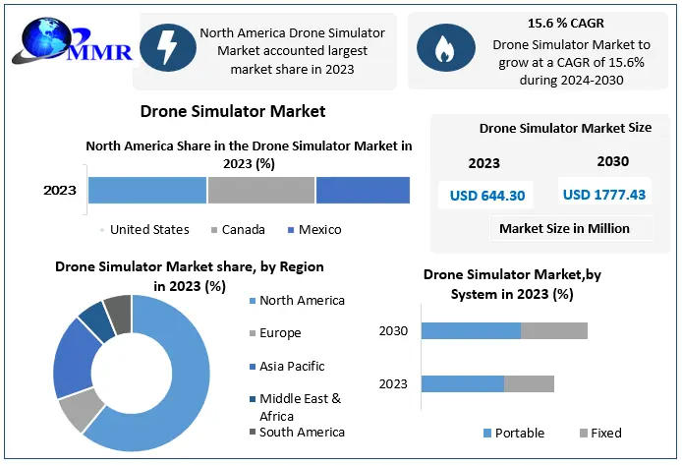Click the Drone Simulator Market heading
This screenshot has width=682, height=465.
pos(233,112)
